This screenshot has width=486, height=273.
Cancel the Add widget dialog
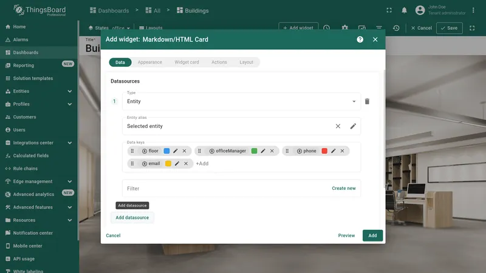pyautogui.click(x=113, y=235)
